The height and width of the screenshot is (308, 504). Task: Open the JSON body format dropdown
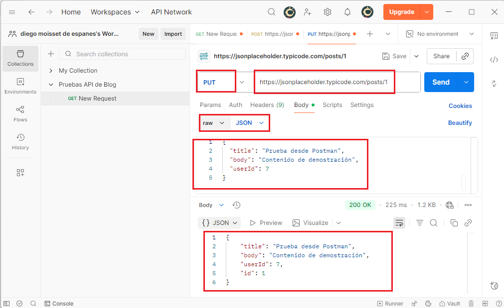(249, 123)
